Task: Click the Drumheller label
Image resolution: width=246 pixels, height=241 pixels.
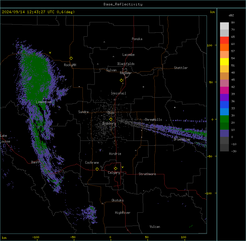Action: pos(182,139)
